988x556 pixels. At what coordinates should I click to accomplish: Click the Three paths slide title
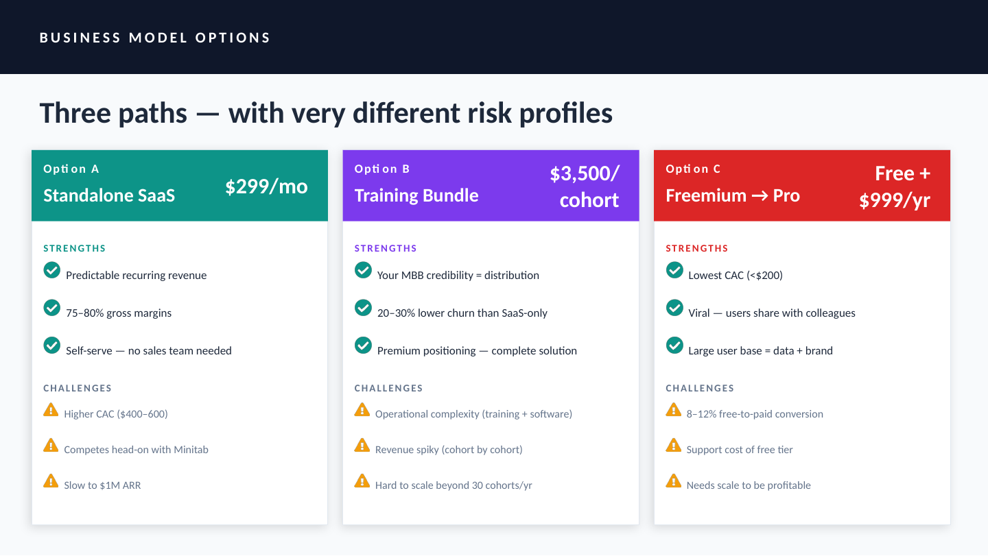coord(326,113)
